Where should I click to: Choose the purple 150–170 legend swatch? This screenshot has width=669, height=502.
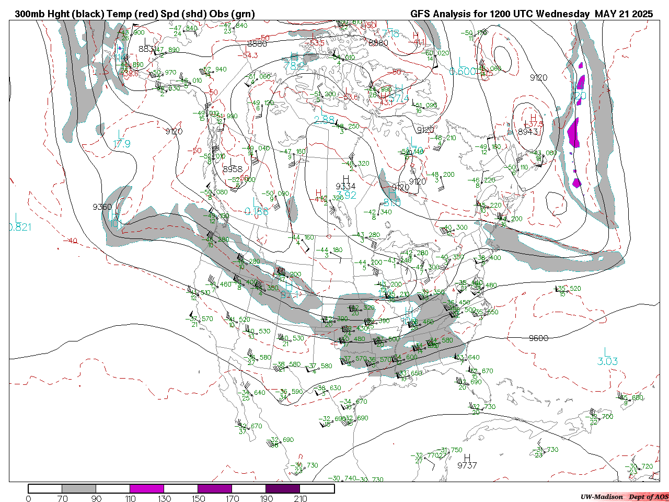click(x=215, y=489)
